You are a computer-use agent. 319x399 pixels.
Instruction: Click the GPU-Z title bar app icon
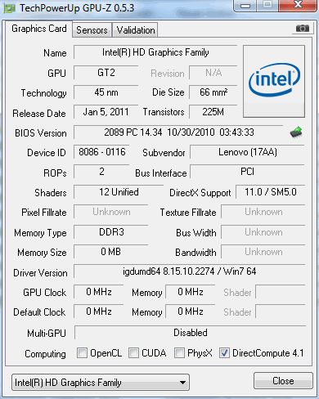[10, 8]
